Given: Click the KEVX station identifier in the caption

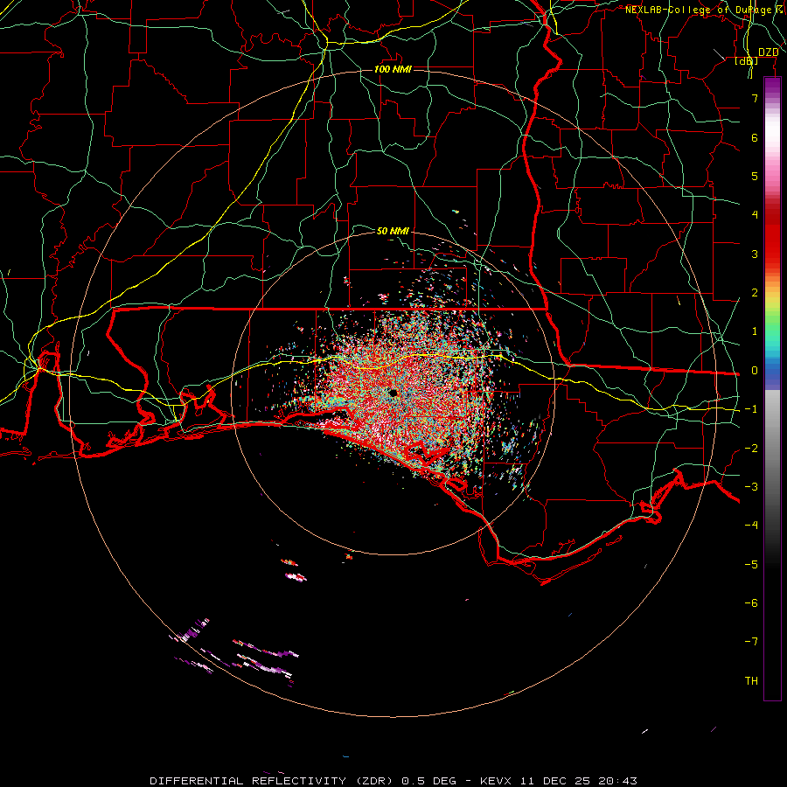Looking at the screenshot, I should tap(496, 781).
